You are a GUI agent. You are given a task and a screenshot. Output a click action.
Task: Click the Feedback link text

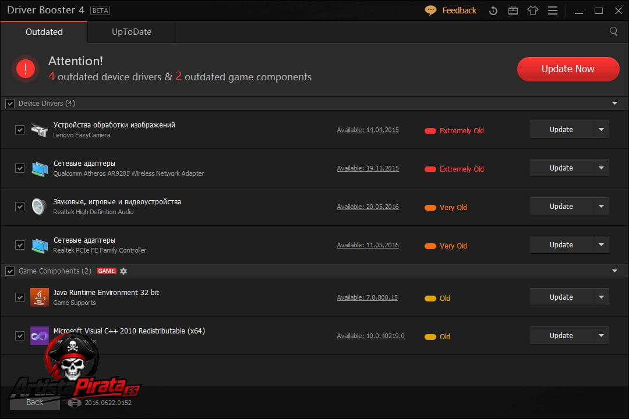click(460, 10)
